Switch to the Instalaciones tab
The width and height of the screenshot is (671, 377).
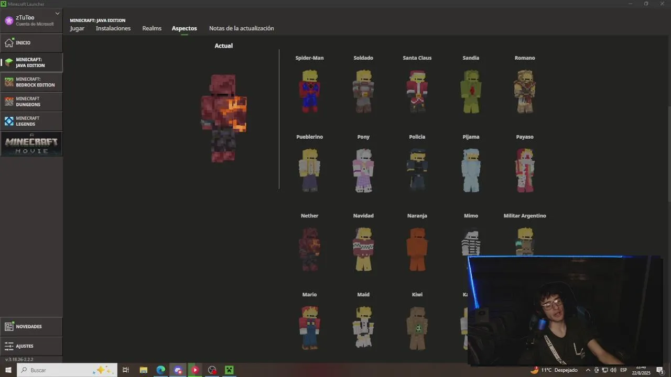113,28
